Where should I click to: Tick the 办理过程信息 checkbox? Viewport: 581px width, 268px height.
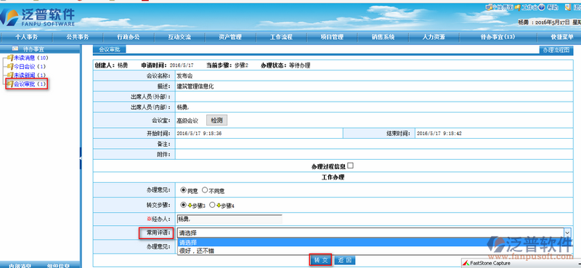[x=350, y=166]
